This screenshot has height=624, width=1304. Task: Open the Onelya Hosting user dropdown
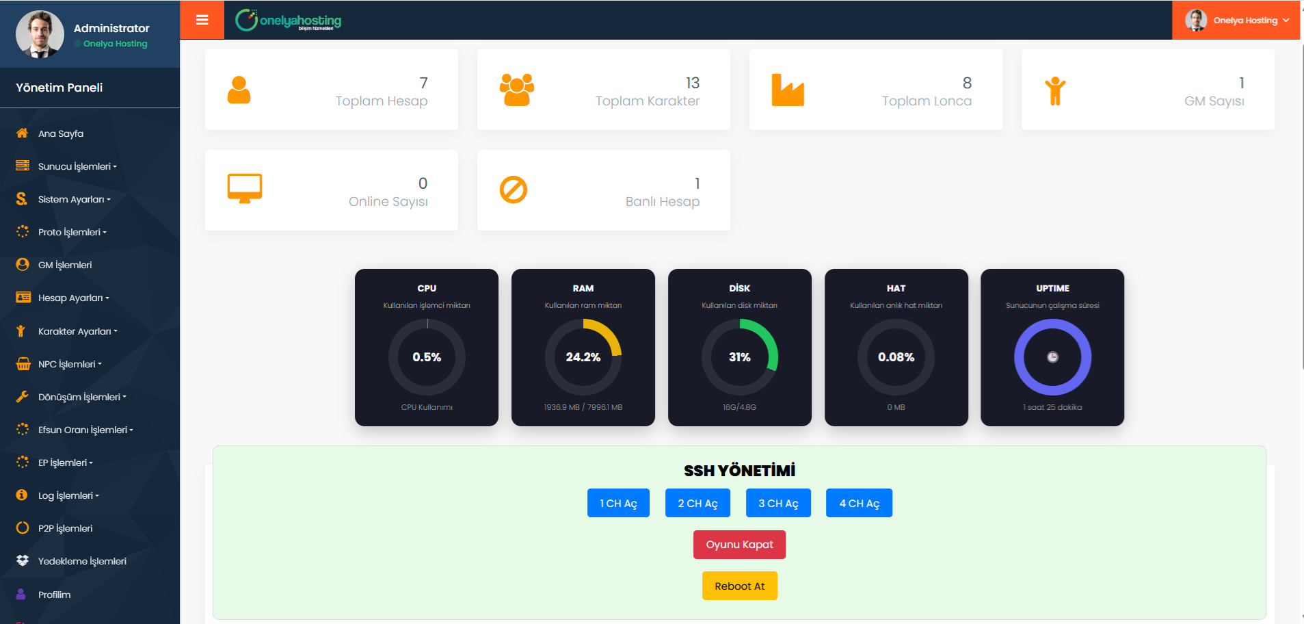[1236, 21]
